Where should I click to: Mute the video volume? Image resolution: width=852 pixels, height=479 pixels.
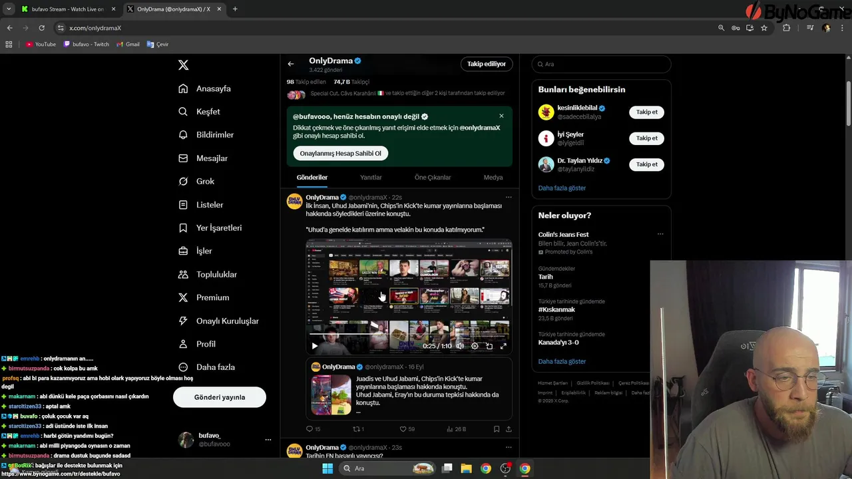pos(460,346)
